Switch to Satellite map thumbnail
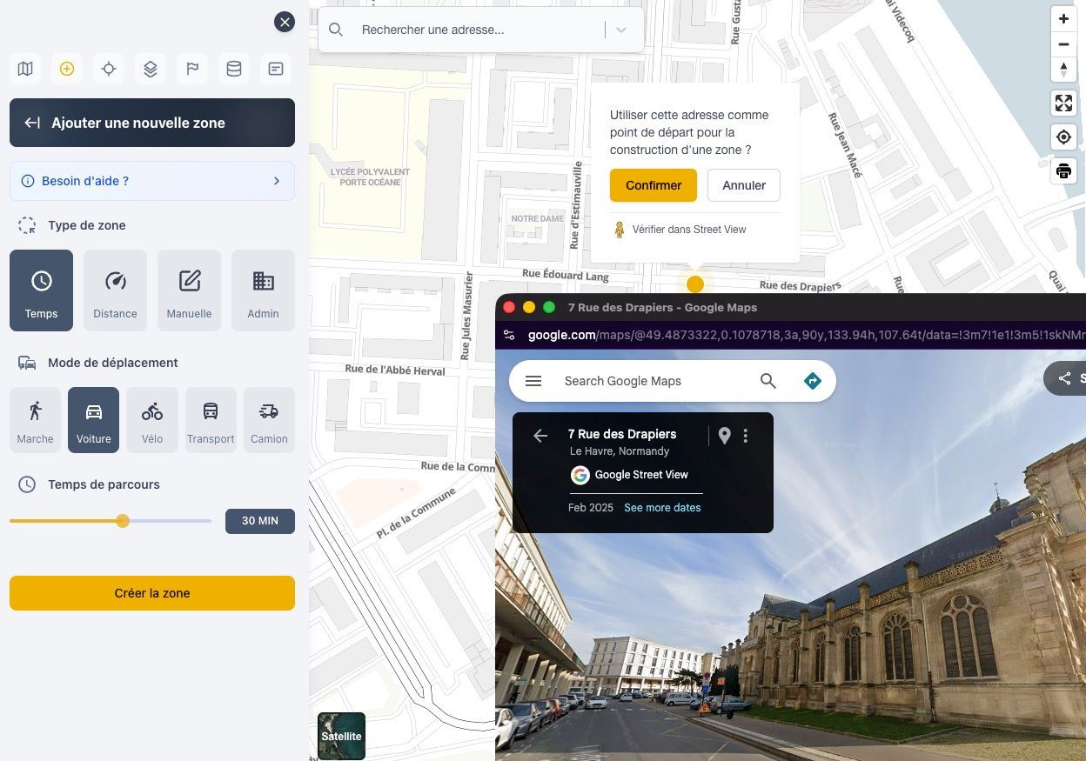 point(341,736)
